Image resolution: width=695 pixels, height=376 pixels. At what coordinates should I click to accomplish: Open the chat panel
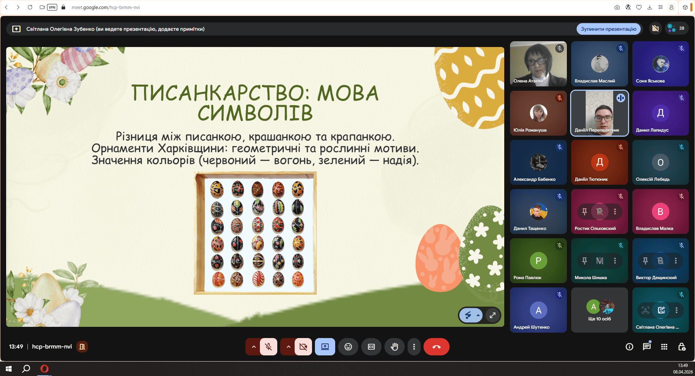pyautogui.click(x=646, y=347)
